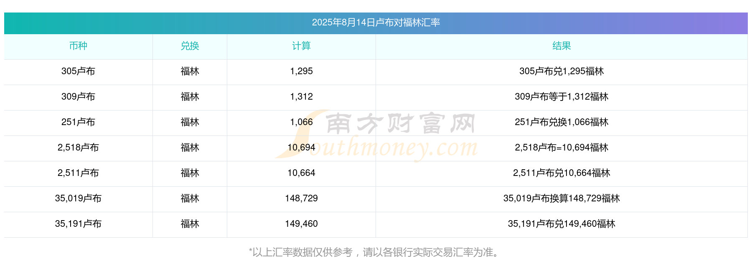Select the calculated value 1,312
Viewport: 752px width, 271px height.
click(x=301, y=97)
